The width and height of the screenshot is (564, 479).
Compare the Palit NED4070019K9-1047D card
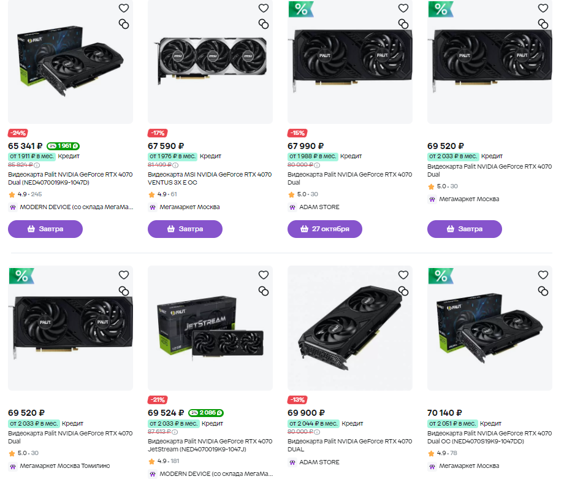124,24
